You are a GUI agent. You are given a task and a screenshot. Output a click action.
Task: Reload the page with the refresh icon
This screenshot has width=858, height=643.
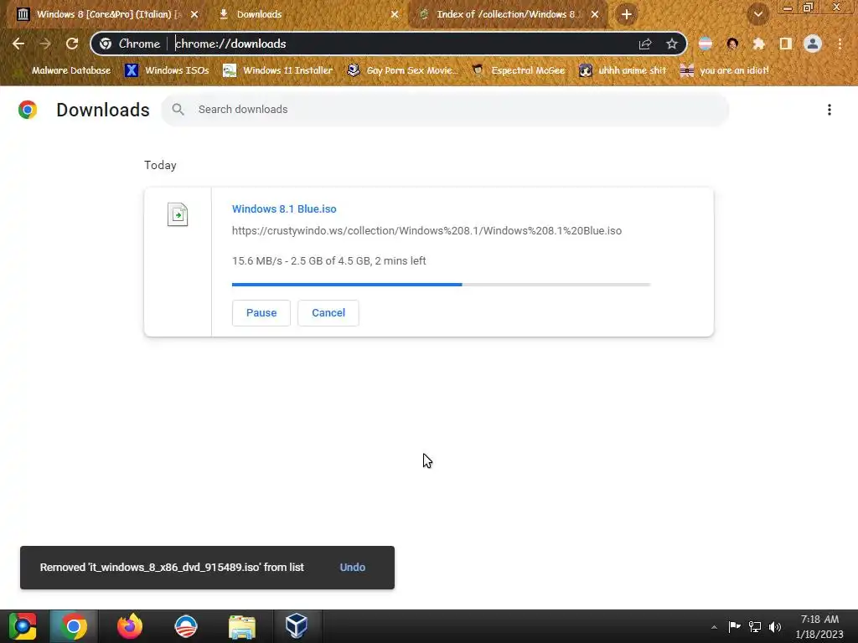[x=72, y=44]
